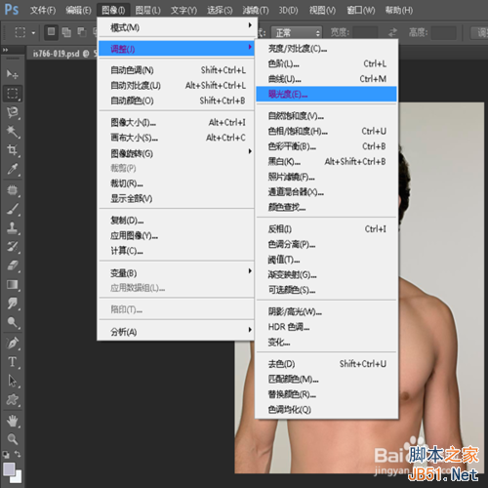Image resolution: width=488 pixels, height=488 pixels.
Task: Click the 宽度 width input field
Action: pyautogui.click(x=366, y=32)
